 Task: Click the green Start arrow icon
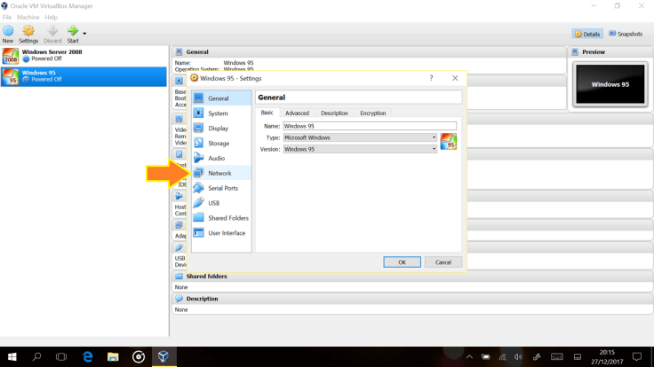click(x=72, y=33)
